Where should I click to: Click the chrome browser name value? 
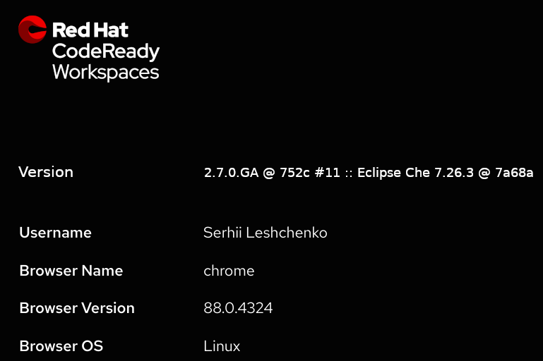[x=229, y=271]
